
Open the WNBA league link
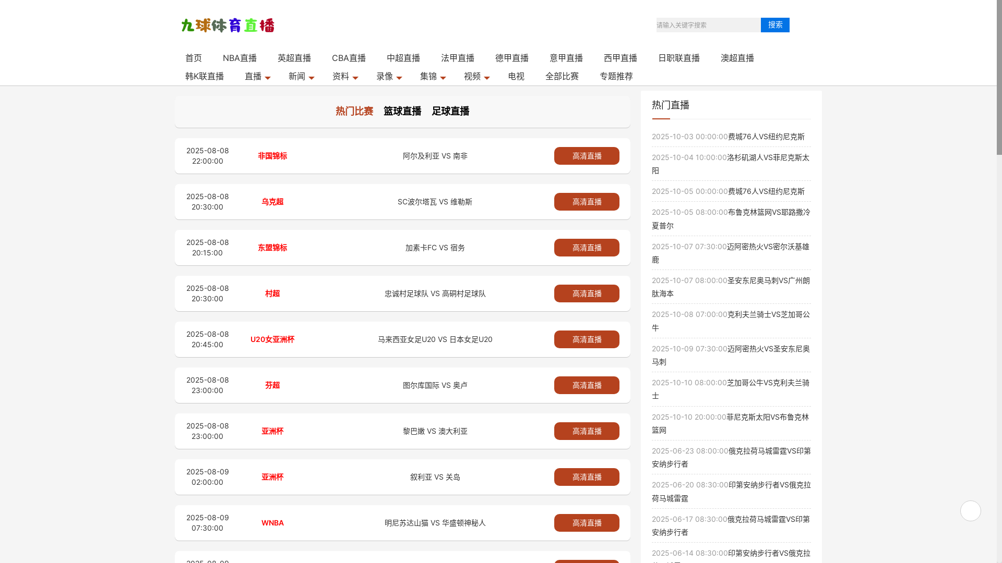pos(272,523)
